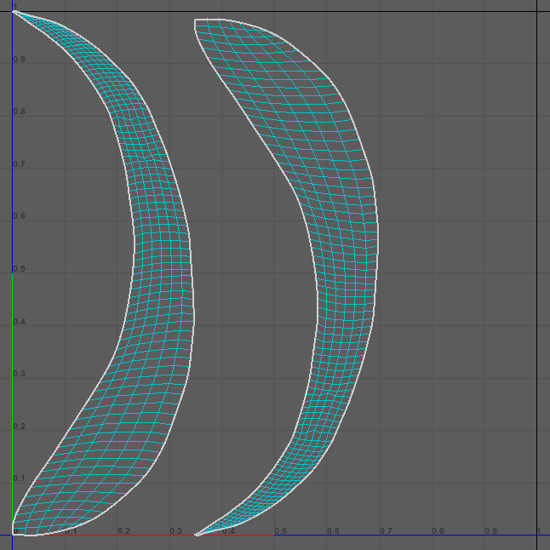Viewport: 550px width, 550px height.
Task: Click the 0.3 label on the vertical axis
Action: pos(19,374)
